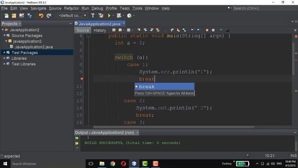This screenshot has width=298, height=168.
Task: Click the New File toolbar icon
Action: (7, 15)
